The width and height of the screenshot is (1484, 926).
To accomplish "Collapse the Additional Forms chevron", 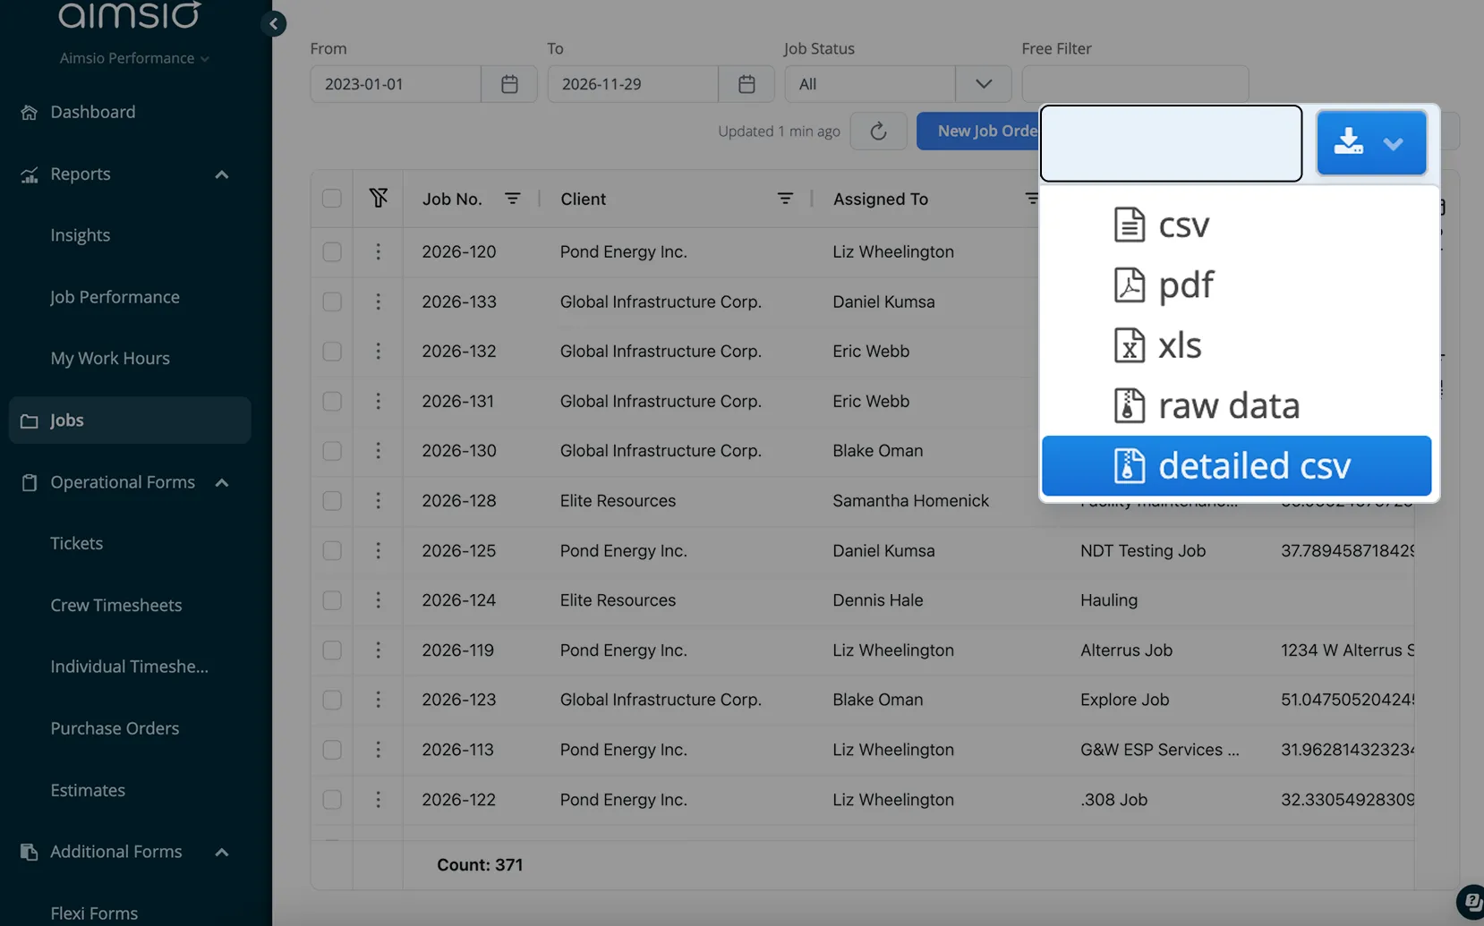I will tap(222, 853).
